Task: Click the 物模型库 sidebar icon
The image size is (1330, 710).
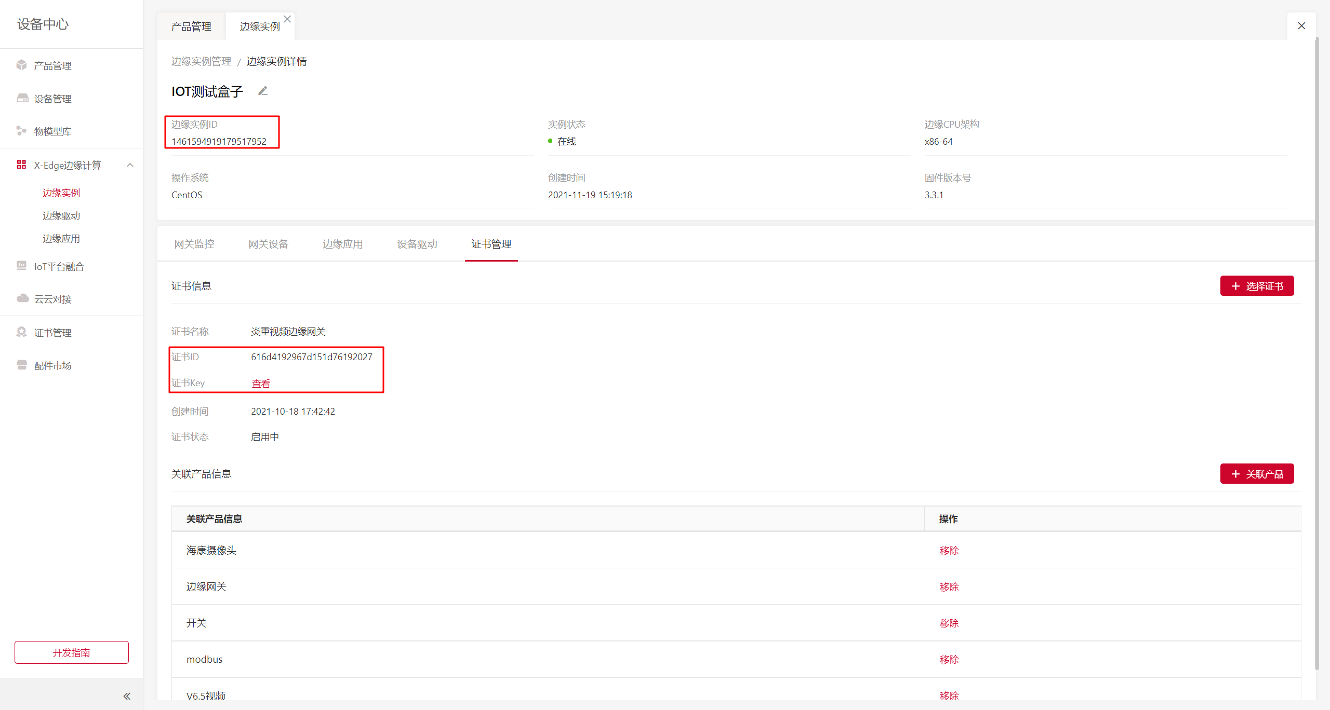Action: pos(21,131)
